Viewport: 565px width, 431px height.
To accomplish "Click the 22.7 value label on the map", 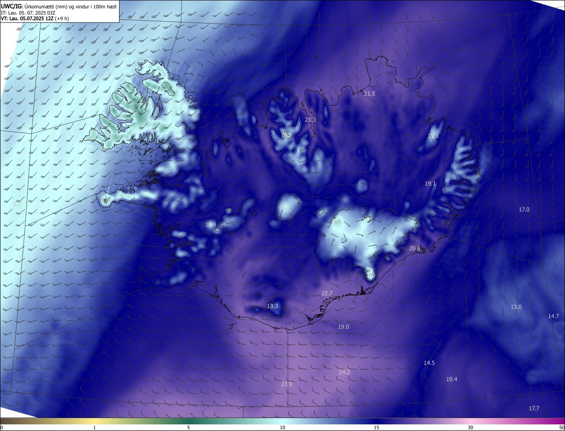I will (x=327, y=294).
